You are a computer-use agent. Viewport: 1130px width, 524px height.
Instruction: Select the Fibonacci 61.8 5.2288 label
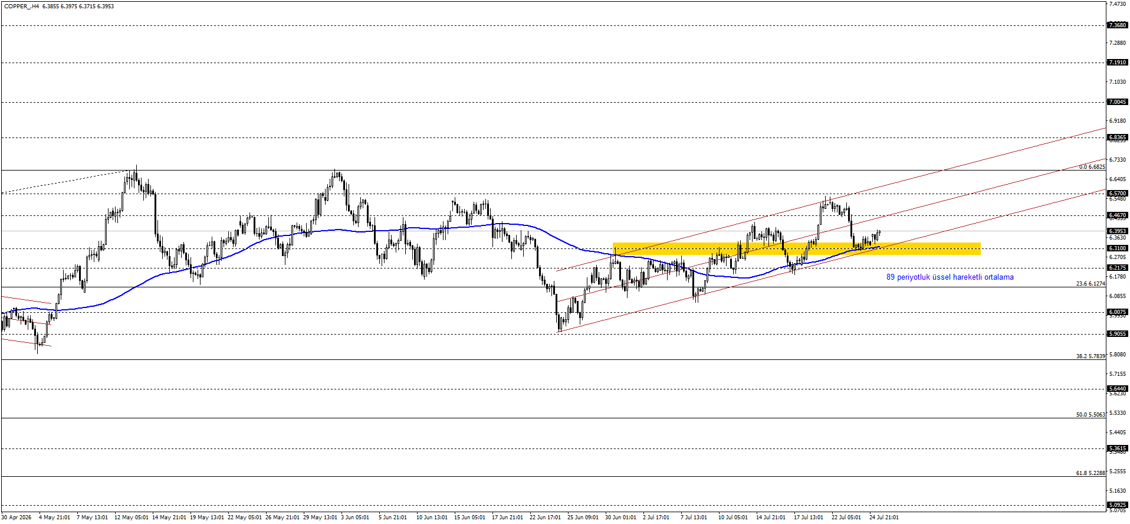[1090, 473]
